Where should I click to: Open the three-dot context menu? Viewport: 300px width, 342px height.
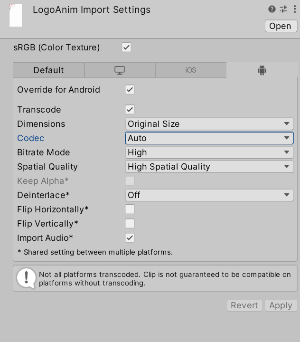(x=295, y=9)
